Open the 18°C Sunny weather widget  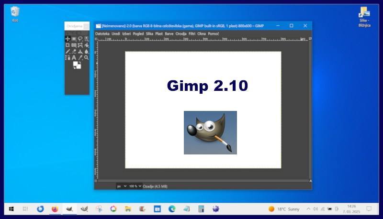pos(284,209)
